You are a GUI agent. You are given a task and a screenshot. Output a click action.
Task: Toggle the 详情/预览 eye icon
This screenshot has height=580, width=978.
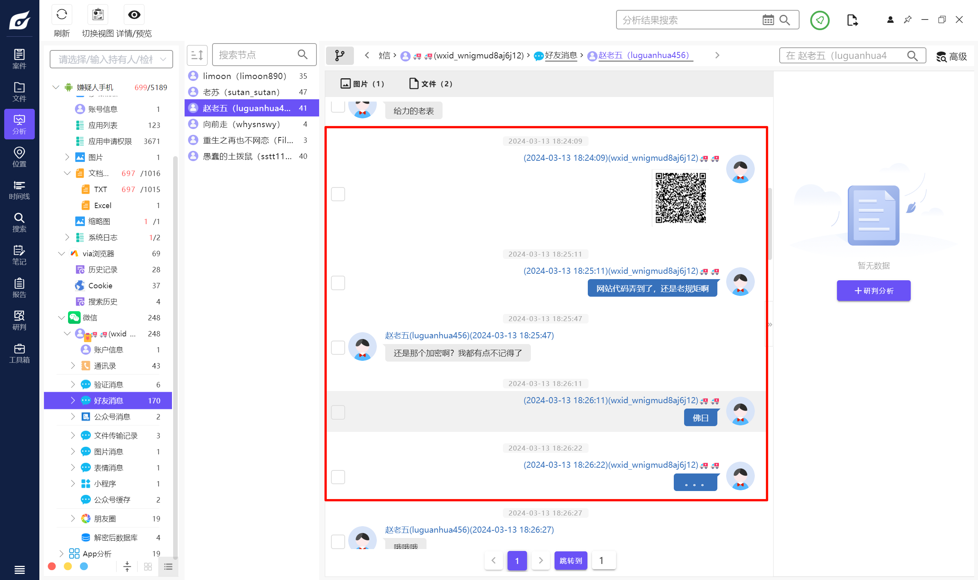tap(134, 15)
